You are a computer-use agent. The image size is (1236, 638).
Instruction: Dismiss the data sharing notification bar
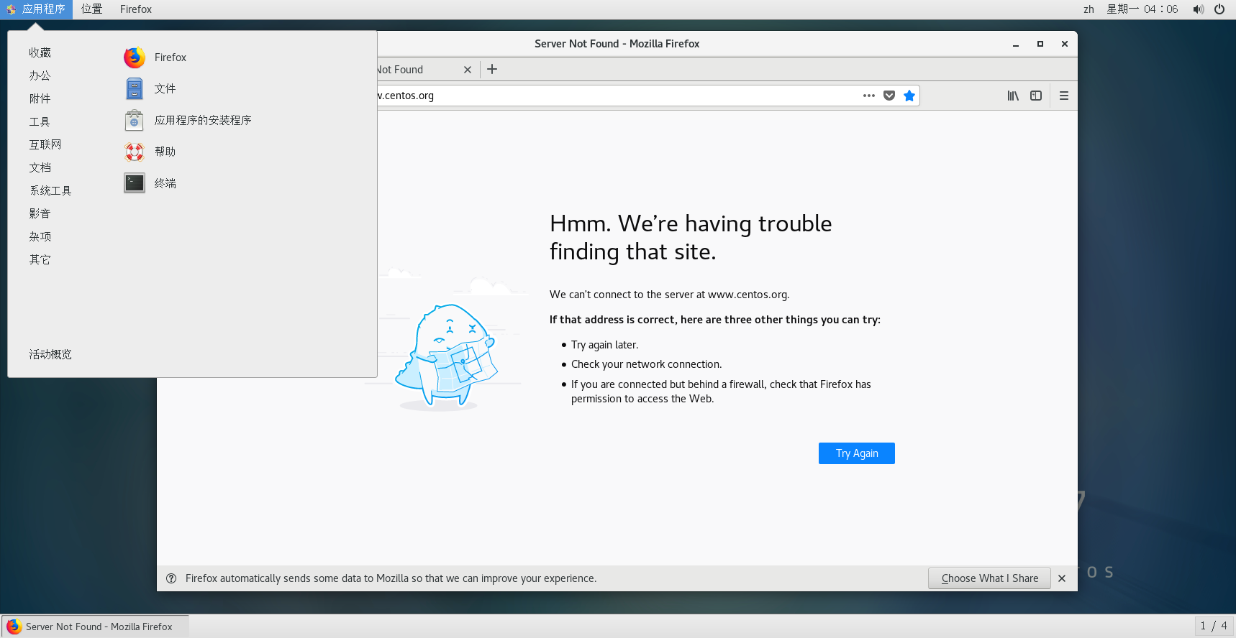tap(1062, 578)
